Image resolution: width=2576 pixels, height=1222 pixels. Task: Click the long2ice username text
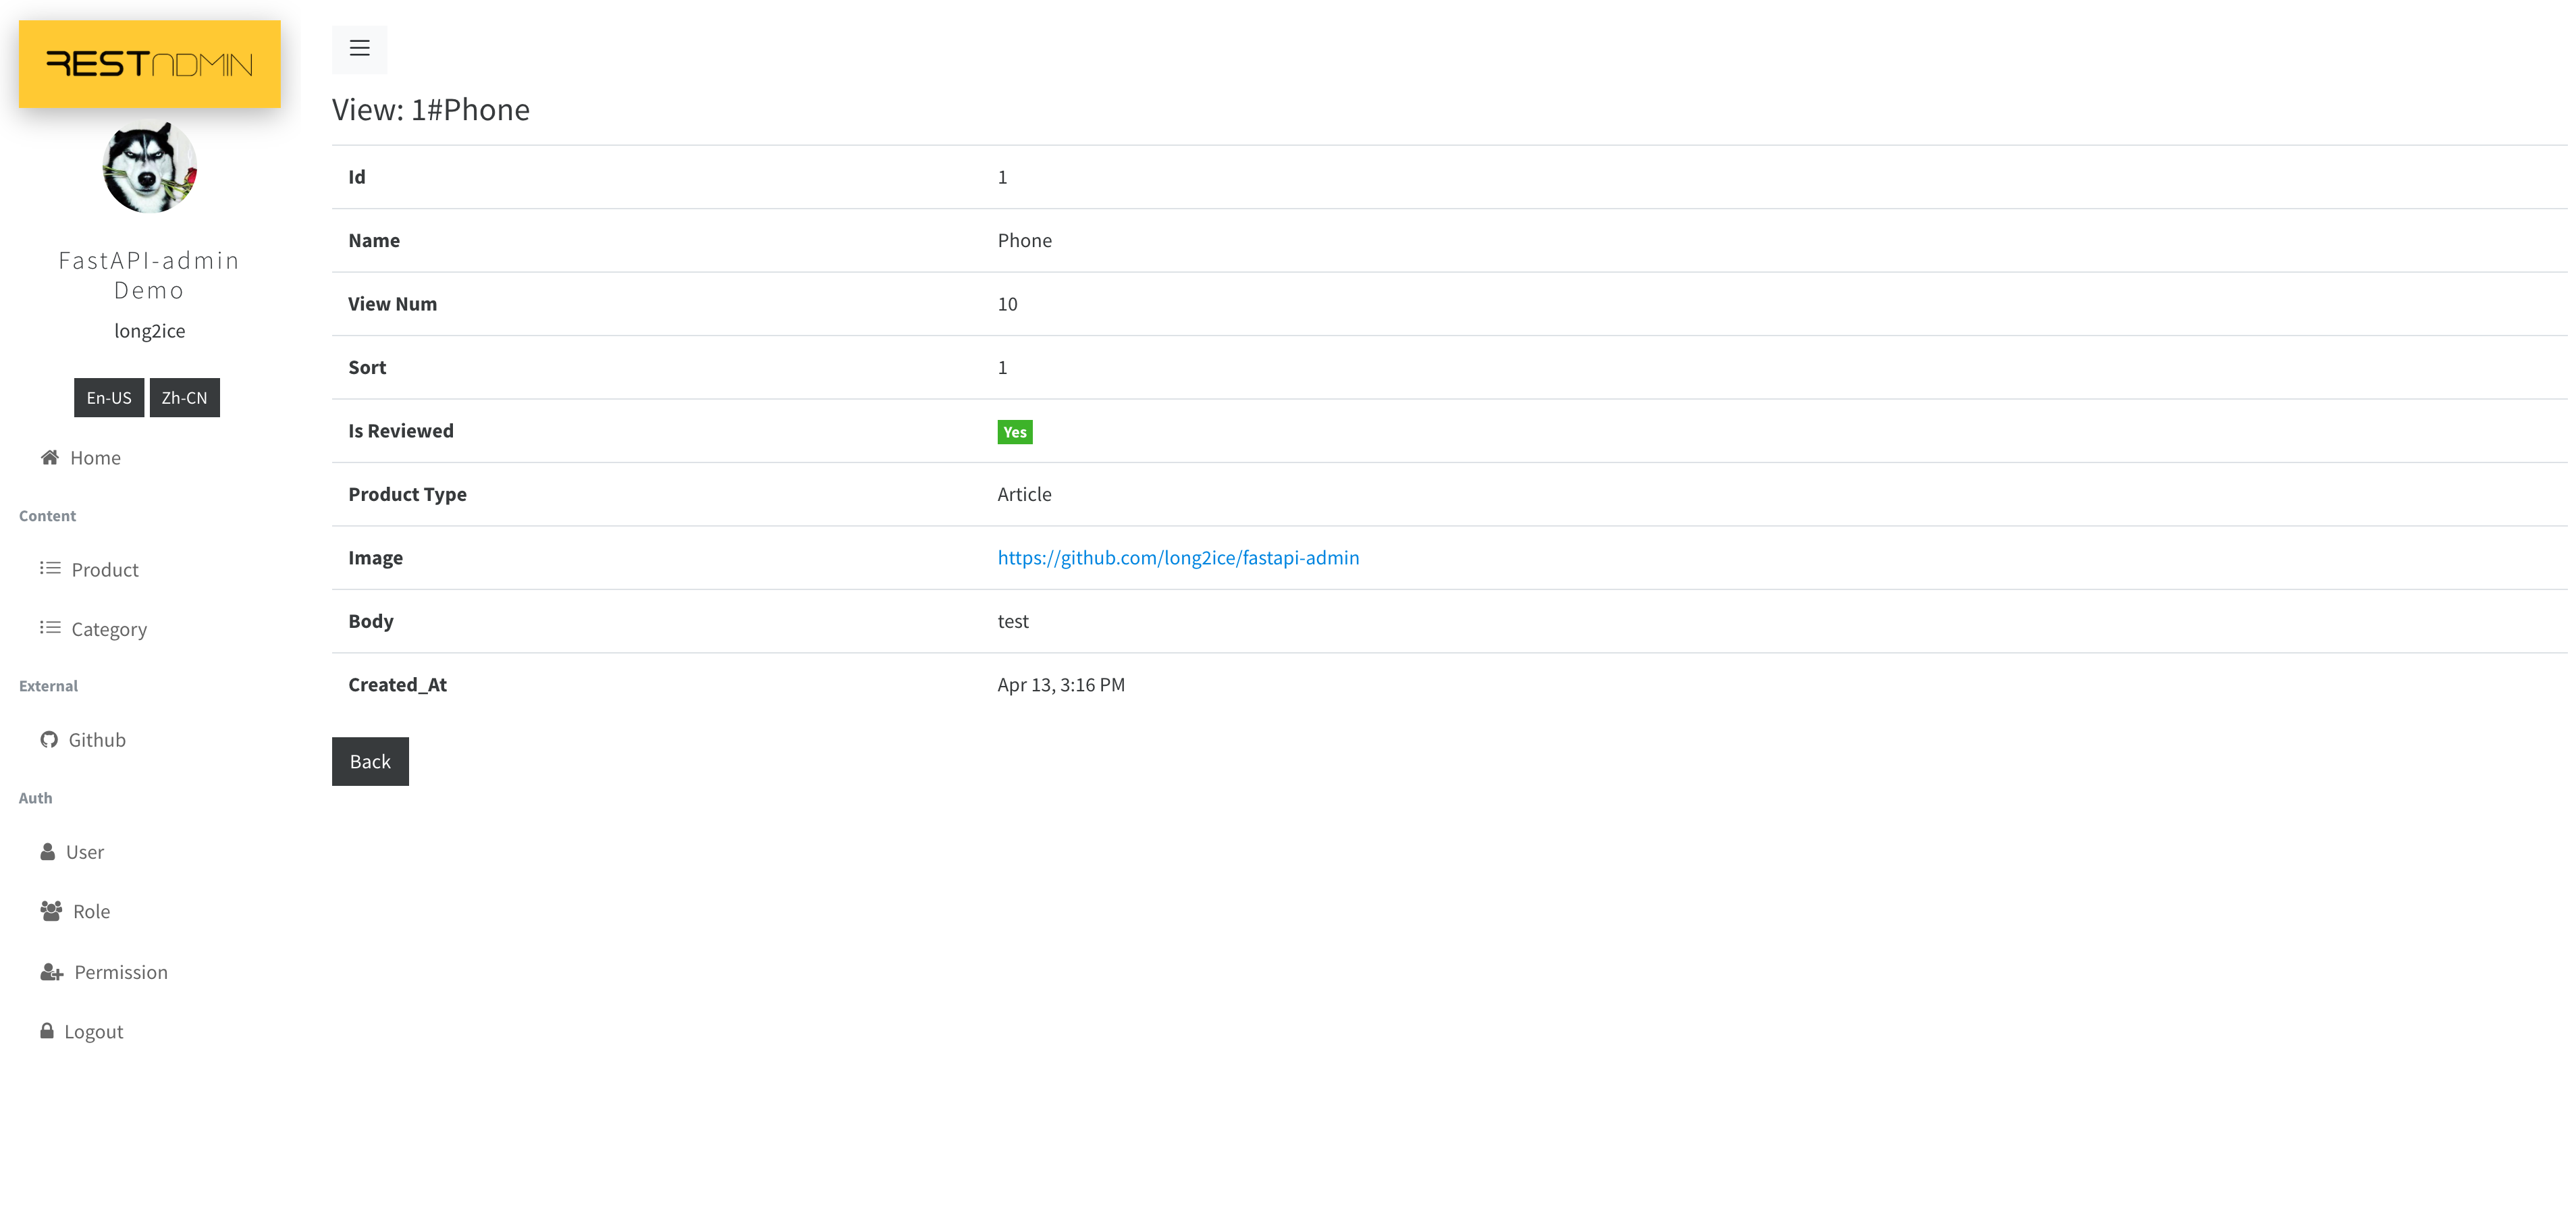point(149,331)
